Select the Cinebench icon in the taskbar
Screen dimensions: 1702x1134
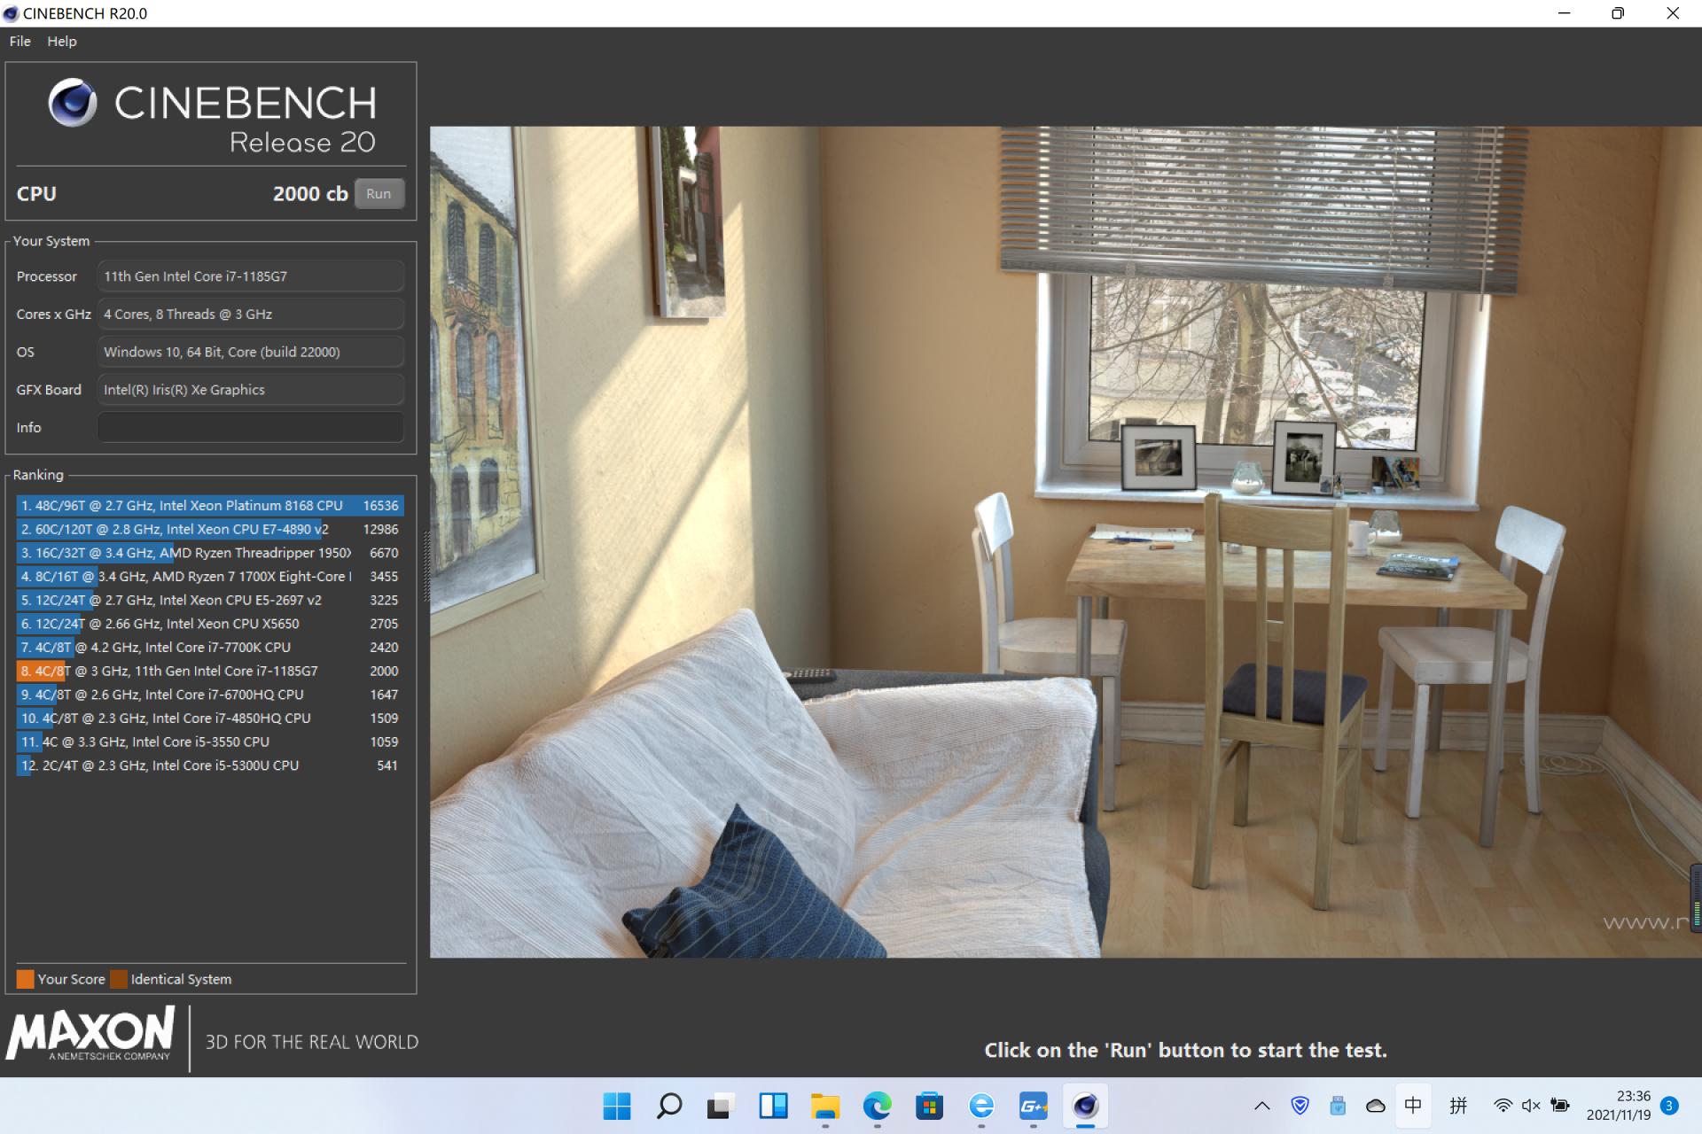click(1086, 1107)
